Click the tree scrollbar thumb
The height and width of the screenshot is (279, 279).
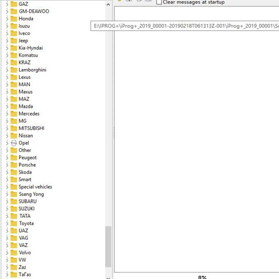click(x=108, y=247)
